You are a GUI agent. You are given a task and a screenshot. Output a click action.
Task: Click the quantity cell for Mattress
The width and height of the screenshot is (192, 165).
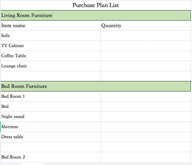tap(145, 127)
